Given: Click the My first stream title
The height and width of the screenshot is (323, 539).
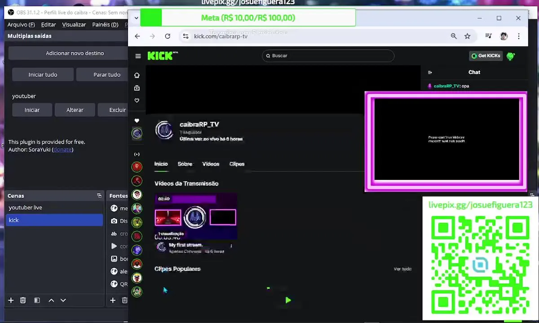Looking at the screenshot, I should point(186,245).
